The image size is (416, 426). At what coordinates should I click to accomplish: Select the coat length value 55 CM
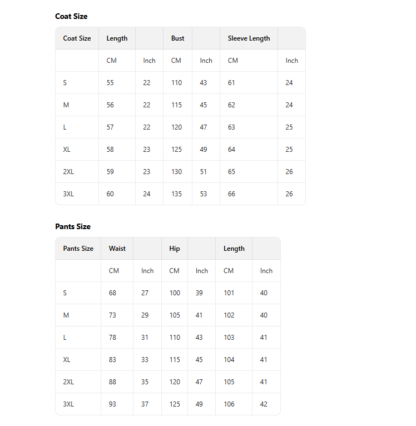coord(110,83)
